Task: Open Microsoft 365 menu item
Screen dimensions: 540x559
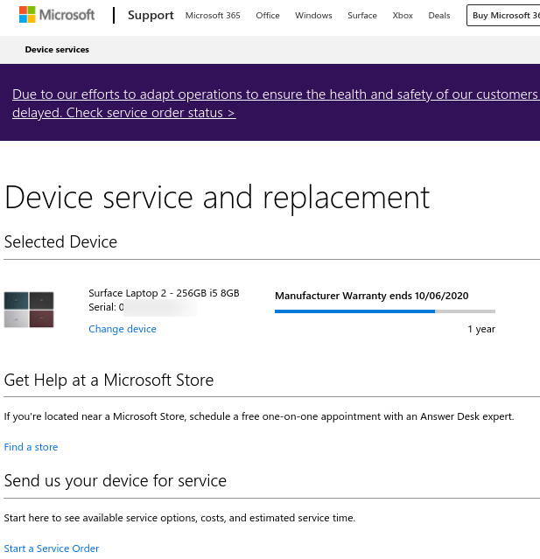Action: (213, 16)
